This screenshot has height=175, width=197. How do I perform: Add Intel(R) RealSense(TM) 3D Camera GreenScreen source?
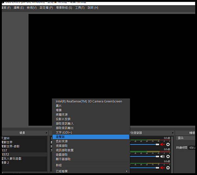(91, 101)
